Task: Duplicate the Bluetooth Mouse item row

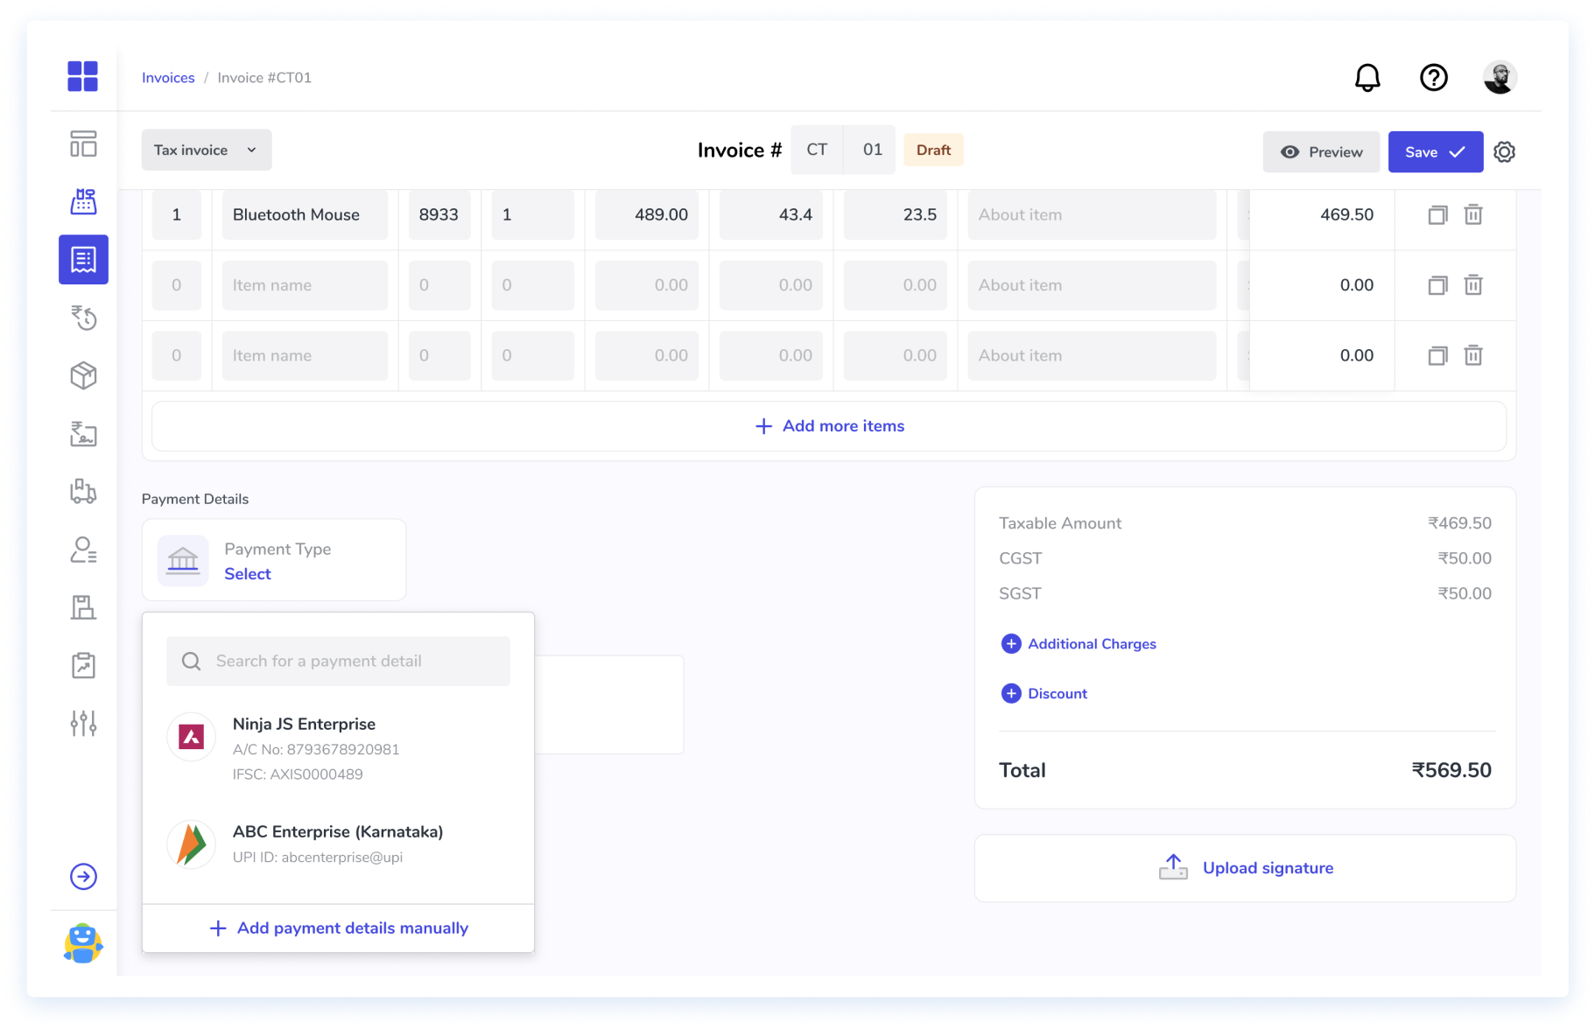Action: tap(1437, 214)
